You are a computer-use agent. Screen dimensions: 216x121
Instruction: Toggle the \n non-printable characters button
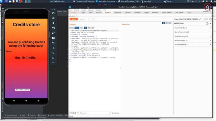(89, 28)
